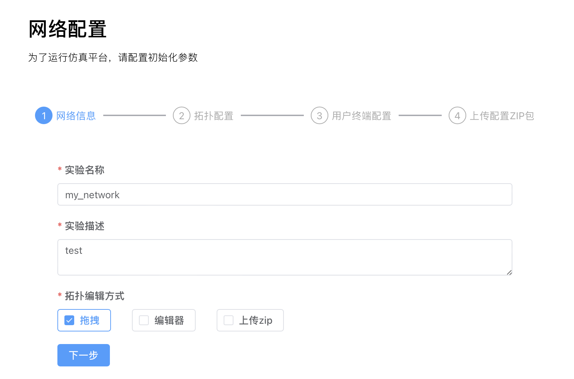Screen dimensions: 574x379
Task: Uncheck the 拖拽 checkbox
Action: (69, 320)
